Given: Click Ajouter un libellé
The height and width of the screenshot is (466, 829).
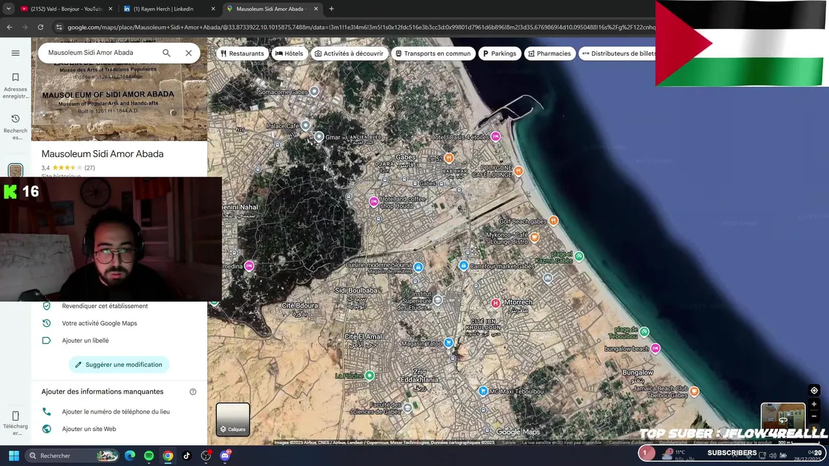Looking at the screenshot, I should point(85,340).
